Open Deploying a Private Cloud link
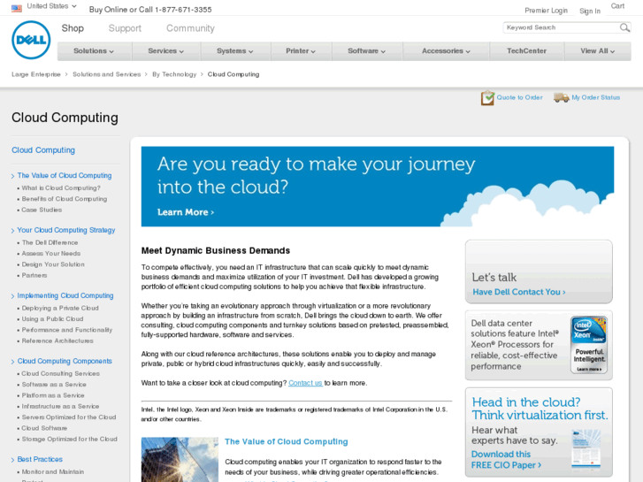This screenshot has height=482, width=643. pos(60,308)
